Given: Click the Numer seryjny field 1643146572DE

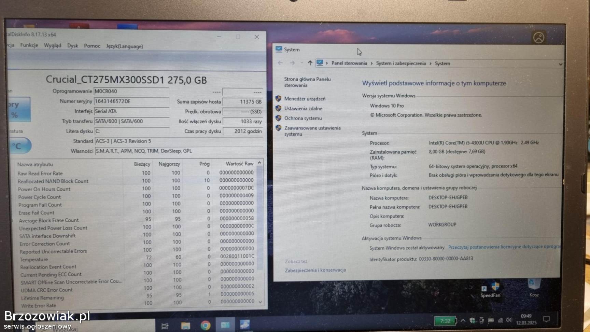Looking at the screenshot, I should pyautogui.click(x=131, y=101).
